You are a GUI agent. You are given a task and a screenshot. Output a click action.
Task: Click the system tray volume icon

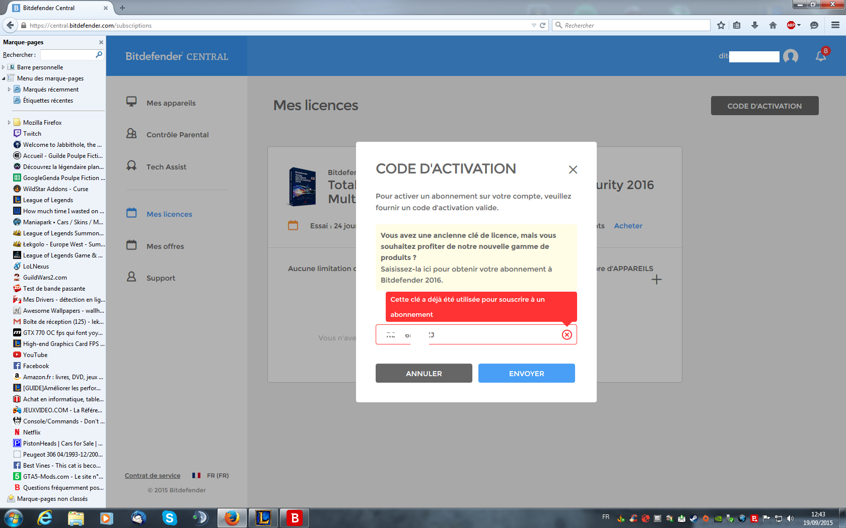coord(790,518)
